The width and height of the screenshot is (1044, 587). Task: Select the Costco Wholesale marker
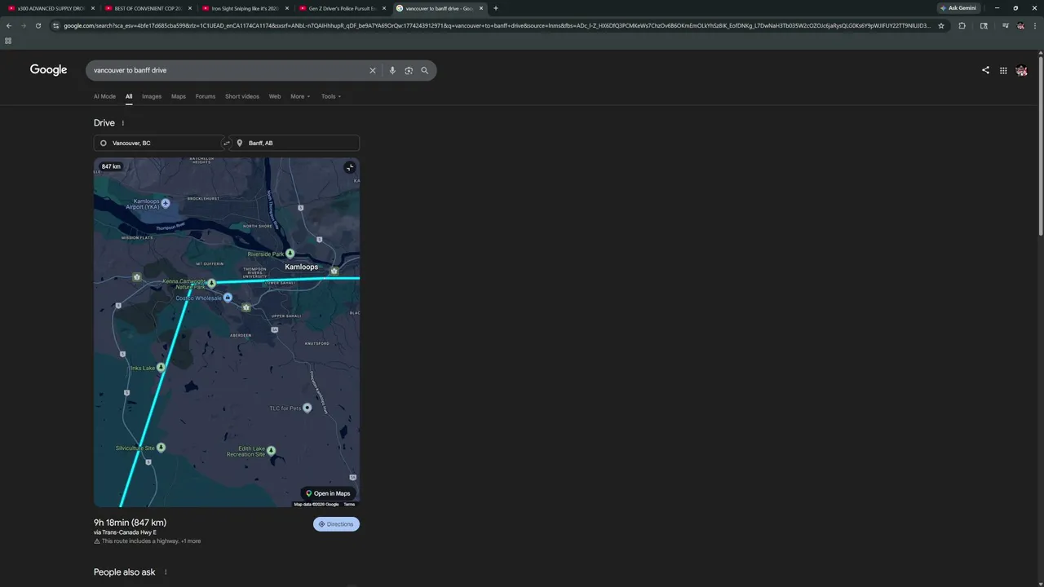(x=228, y=298)
